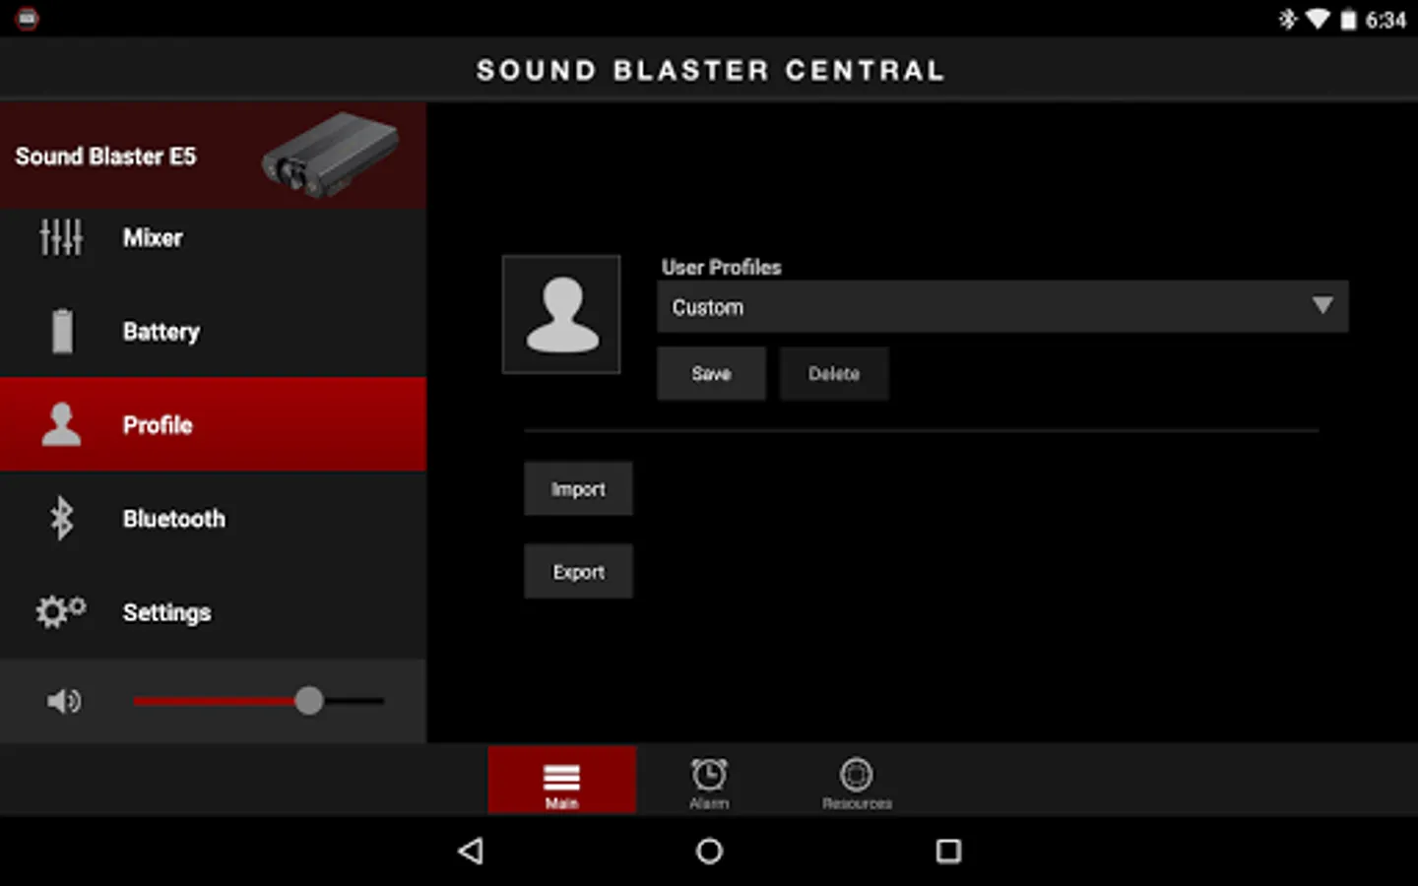The width and height of the screenshot is (1418, 886).
Task: Tap the Battery icon in sidebar
Action: tap(62, 331)
